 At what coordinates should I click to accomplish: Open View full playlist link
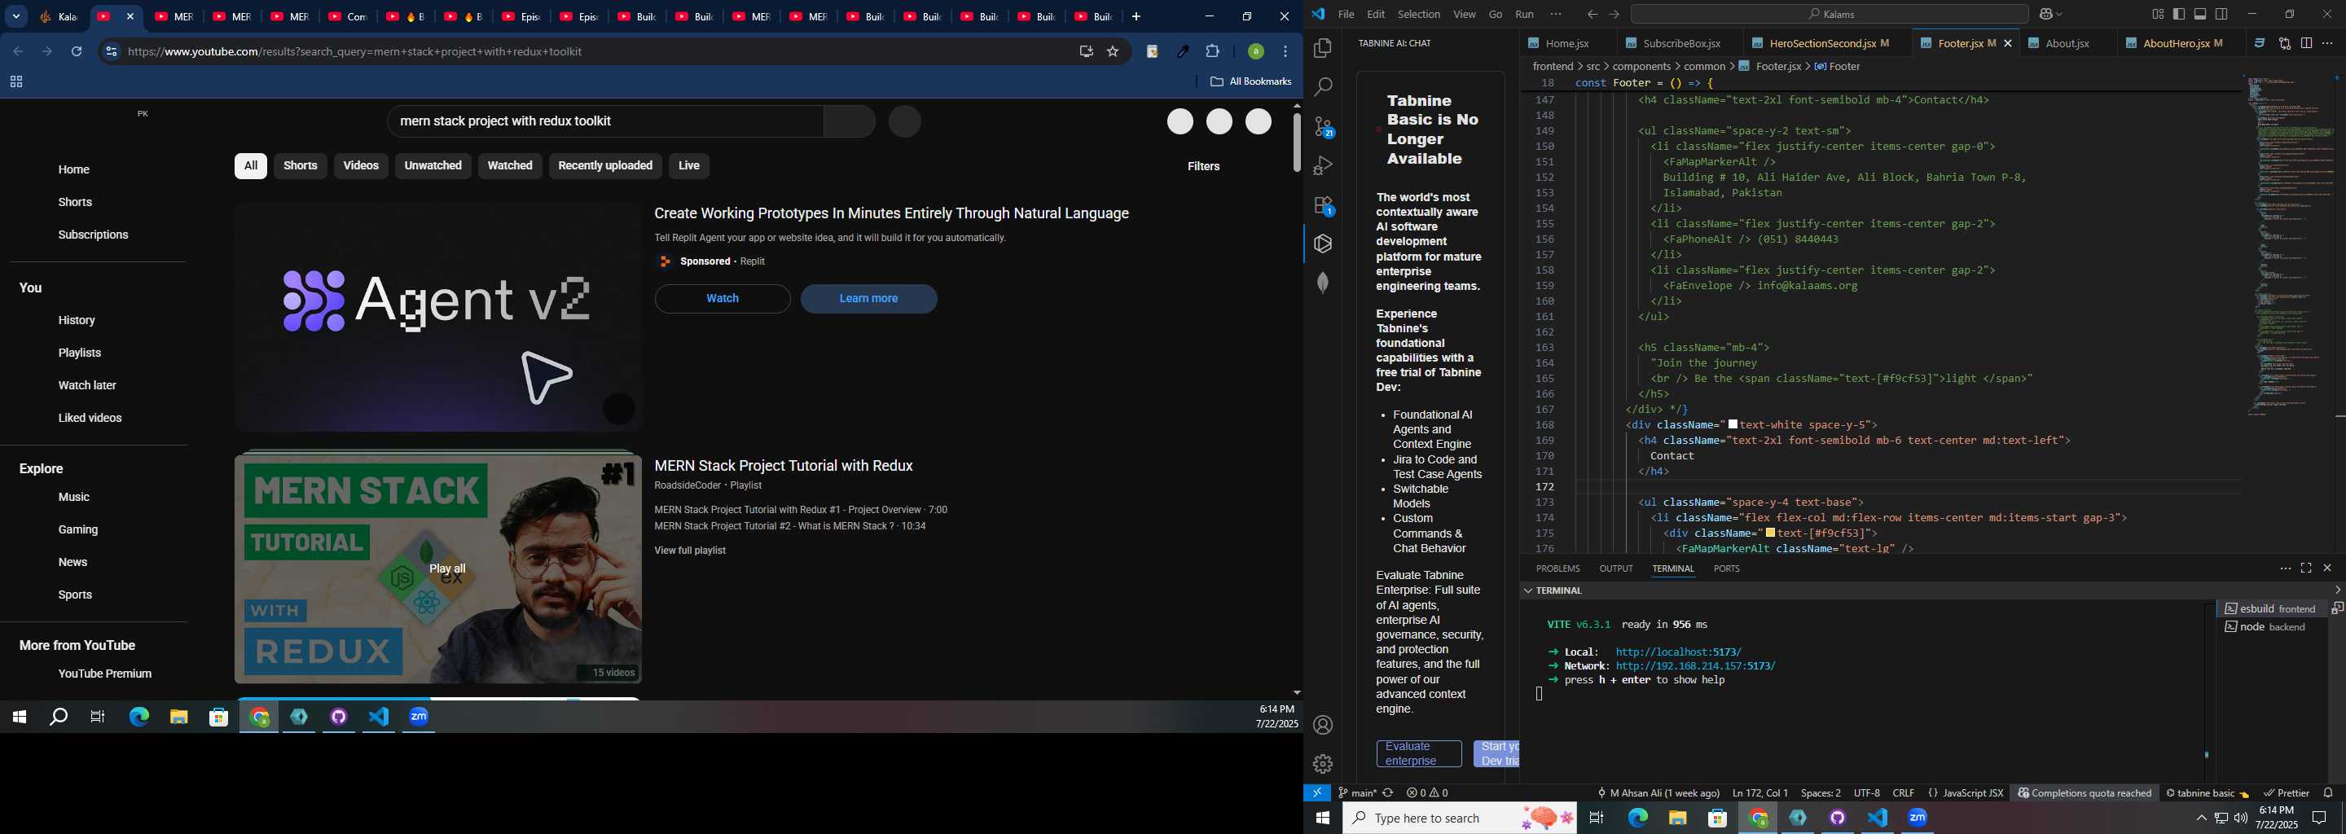click(x=690, y=551)
